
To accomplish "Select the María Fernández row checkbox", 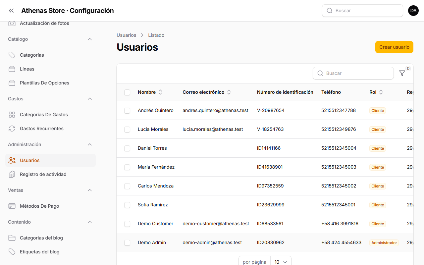I will click(x=127, y=167).
